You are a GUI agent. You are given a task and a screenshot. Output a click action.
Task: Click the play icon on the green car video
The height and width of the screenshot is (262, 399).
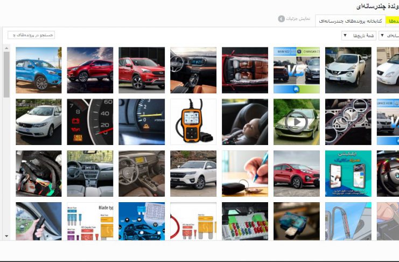tap(296, 122)
